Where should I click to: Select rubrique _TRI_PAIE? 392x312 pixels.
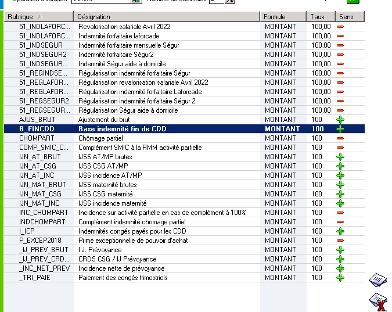tap(34, 278)
